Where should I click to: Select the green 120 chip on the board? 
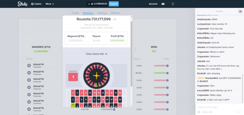[x=73, y=105]
